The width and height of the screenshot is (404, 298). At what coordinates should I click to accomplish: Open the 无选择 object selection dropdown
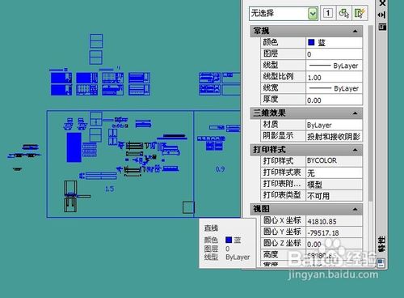click(313, 13)
